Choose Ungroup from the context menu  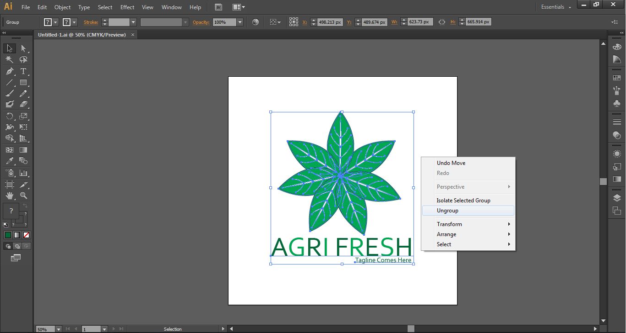click(447, 211)
